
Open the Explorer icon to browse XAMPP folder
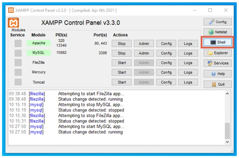(217, 53)
